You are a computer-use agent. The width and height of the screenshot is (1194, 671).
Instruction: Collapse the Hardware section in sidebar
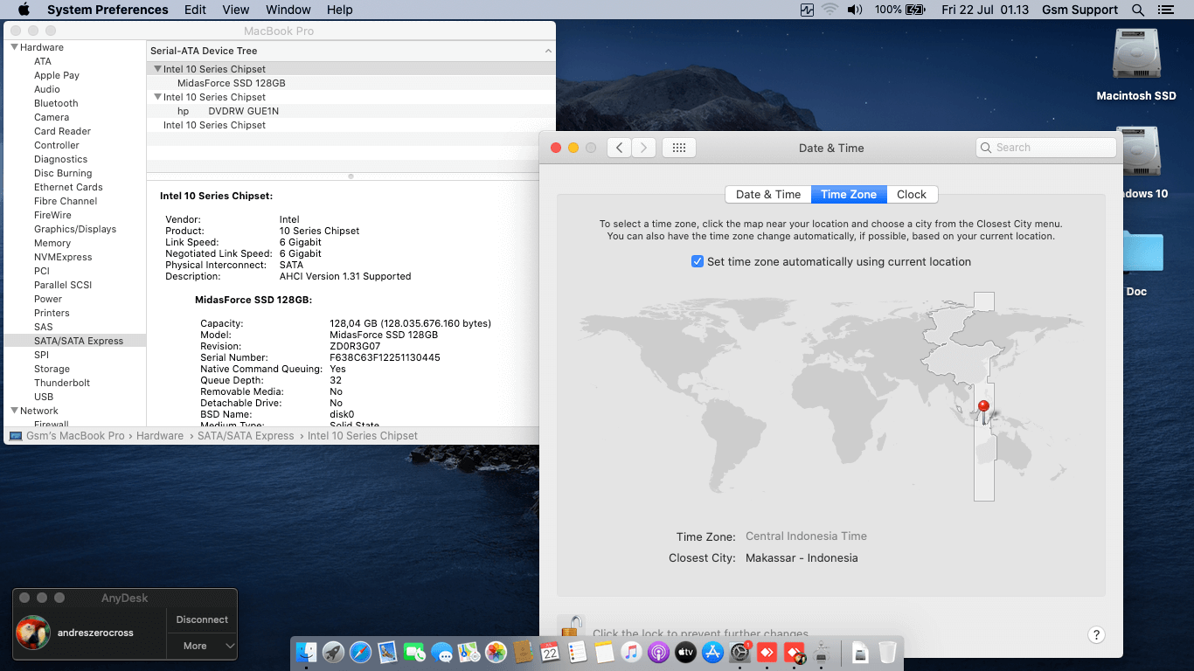point(14,47)
